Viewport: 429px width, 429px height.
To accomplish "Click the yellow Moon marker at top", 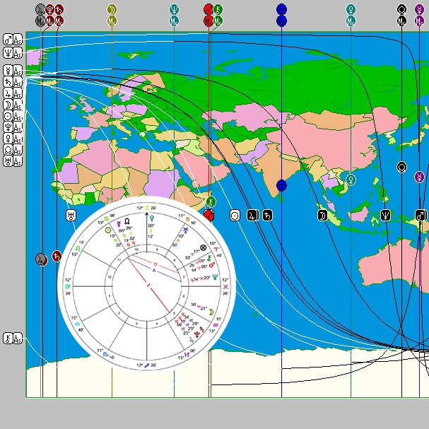I will coord(112,9).
